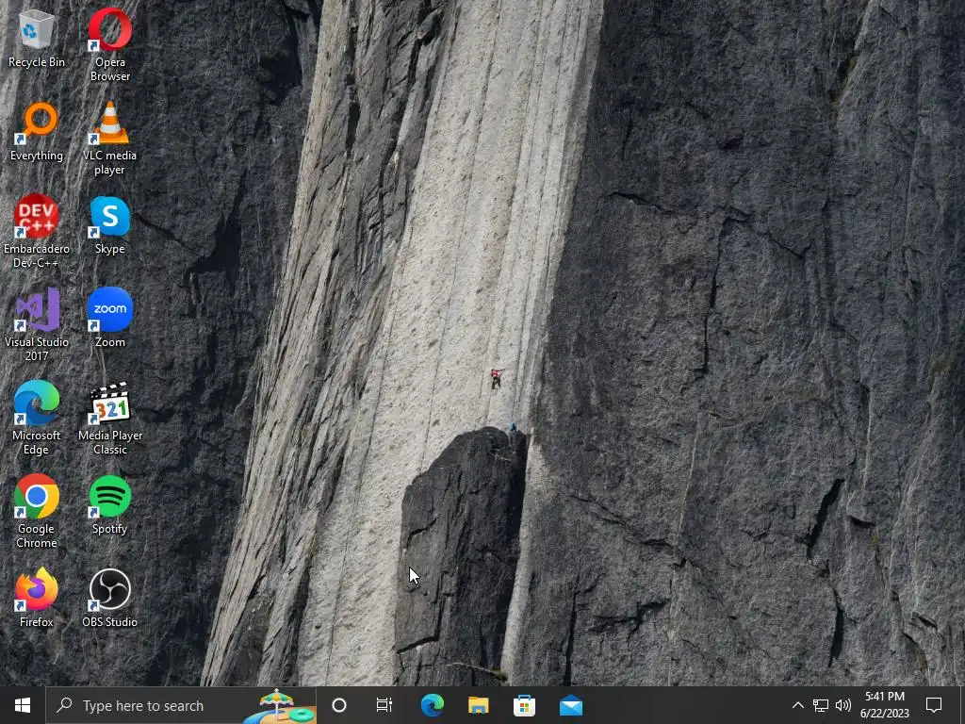Open File Explorer from the taskbar
The width and height of the screenshot is (965, 724).
pos(478,705)
